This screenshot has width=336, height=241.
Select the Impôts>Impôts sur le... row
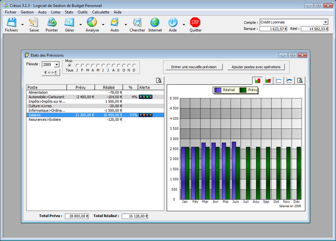point(95,101)
